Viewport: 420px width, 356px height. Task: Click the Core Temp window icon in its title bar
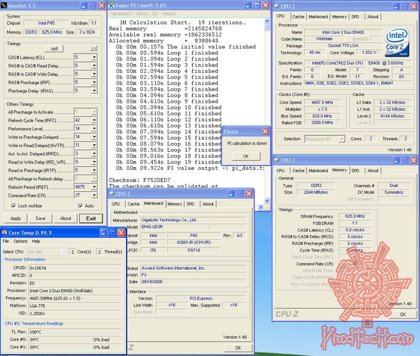pos(4,233)
